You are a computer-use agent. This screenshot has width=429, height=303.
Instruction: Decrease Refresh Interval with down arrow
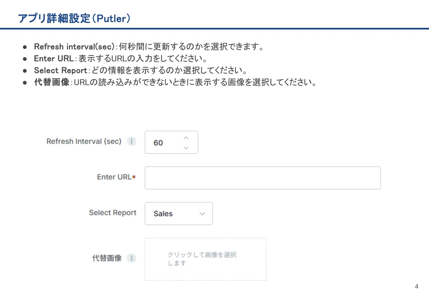(186, 147)
